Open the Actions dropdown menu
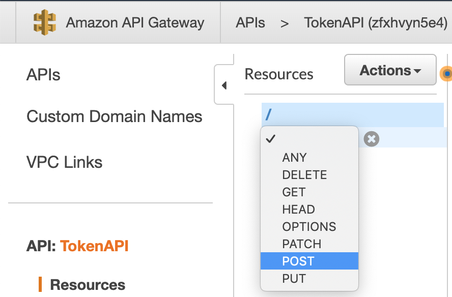Screen dimensions: 452x297 [x=390, y=70]
